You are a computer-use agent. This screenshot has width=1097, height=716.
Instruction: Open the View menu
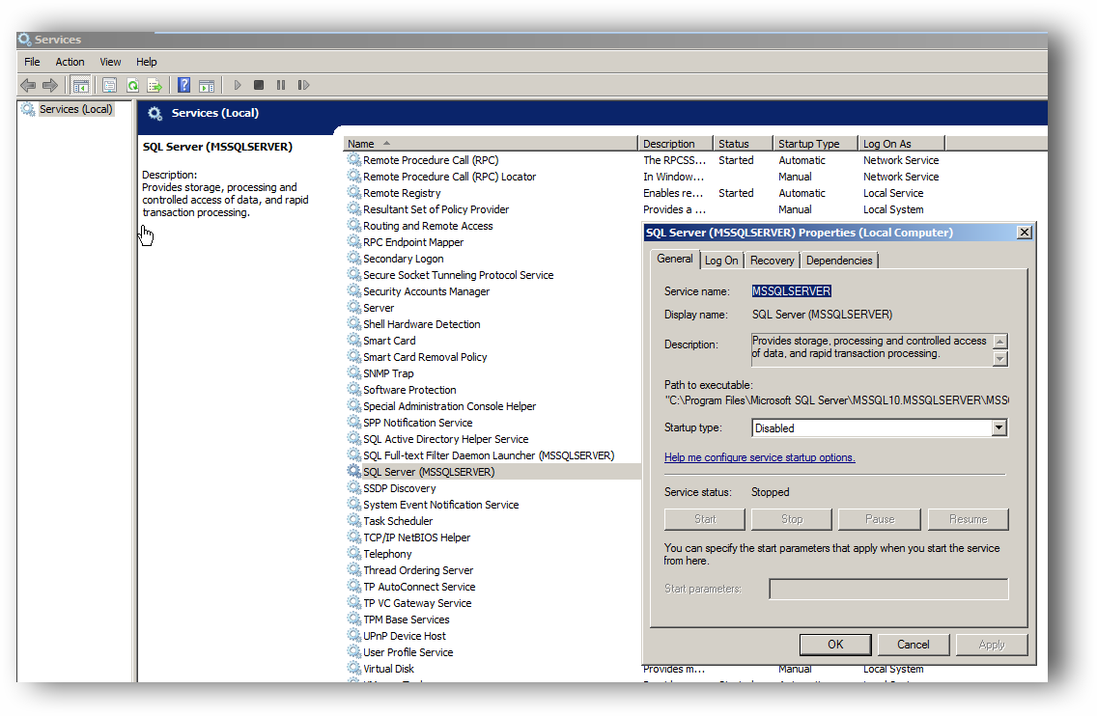click(x=110, y=62)
